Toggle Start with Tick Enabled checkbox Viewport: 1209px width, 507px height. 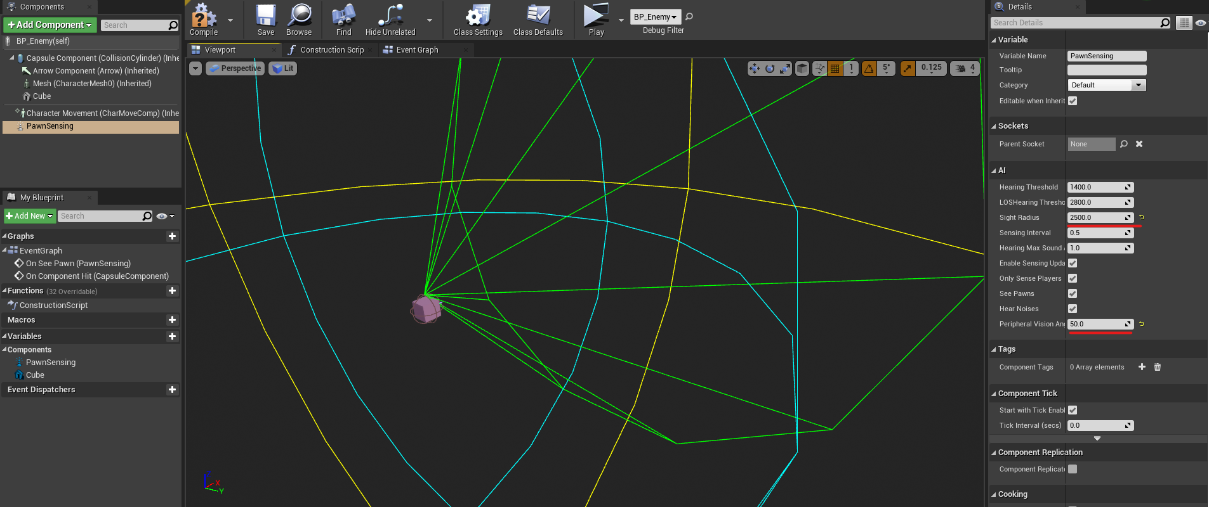(x=1073, y=410)
